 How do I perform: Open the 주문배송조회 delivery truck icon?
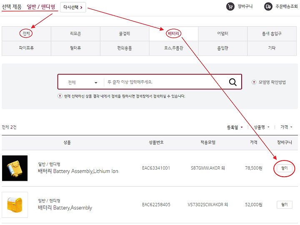(268, 7)
